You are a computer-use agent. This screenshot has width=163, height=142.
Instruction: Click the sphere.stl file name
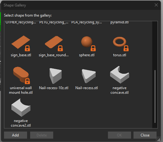pos(87,55)
